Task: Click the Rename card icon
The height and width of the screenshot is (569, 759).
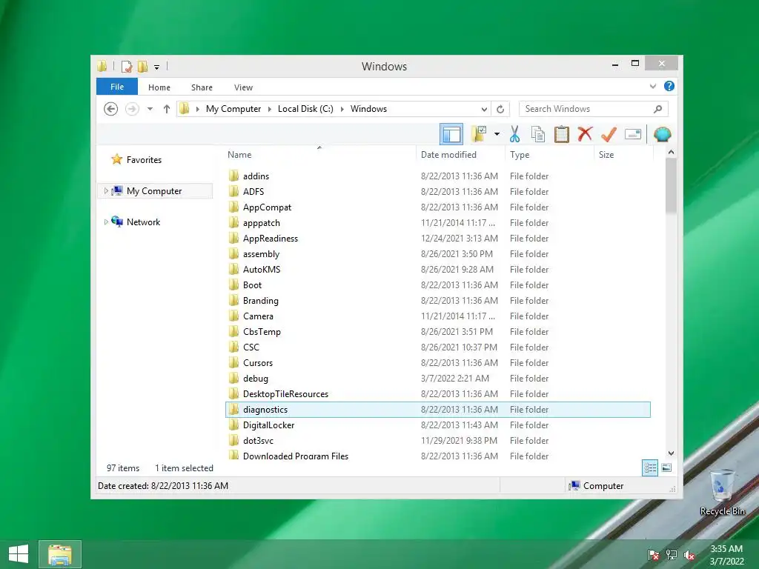Action: (633, 134)
